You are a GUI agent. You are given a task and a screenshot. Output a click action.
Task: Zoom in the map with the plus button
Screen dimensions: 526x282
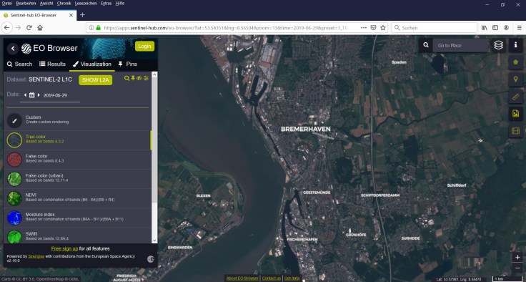point(517,258)
